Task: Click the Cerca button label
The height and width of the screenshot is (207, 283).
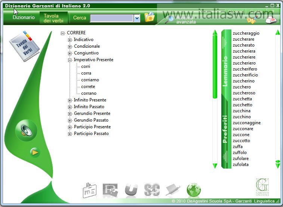Action: [80, 18]
